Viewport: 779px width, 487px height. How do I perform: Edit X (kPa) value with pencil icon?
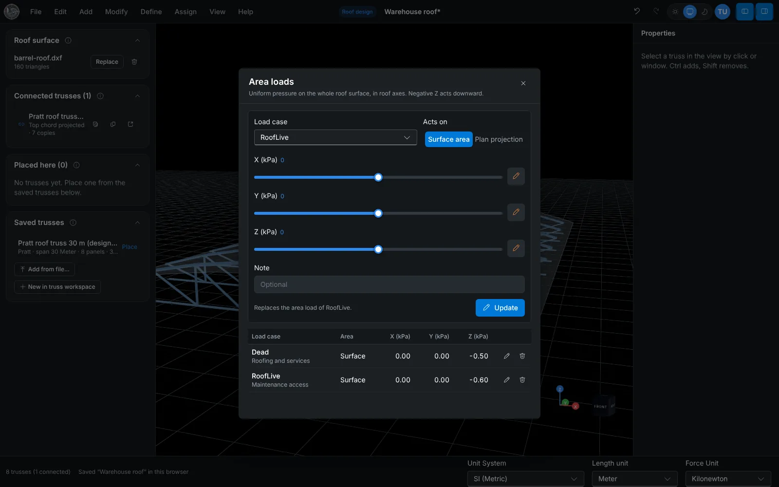tap(516, 176)
